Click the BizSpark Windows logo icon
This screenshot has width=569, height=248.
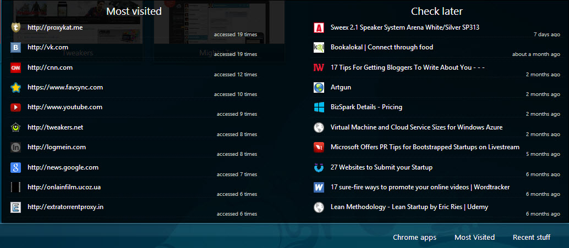pos(319,108)
